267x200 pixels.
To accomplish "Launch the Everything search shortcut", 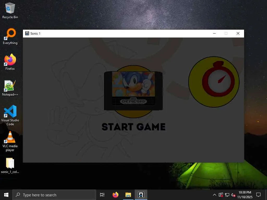I will pyautogui.click(x=10, y=36).
